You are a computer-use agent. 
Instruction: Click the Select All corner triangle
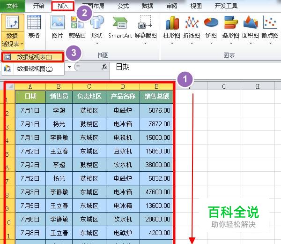click(10, 86)
